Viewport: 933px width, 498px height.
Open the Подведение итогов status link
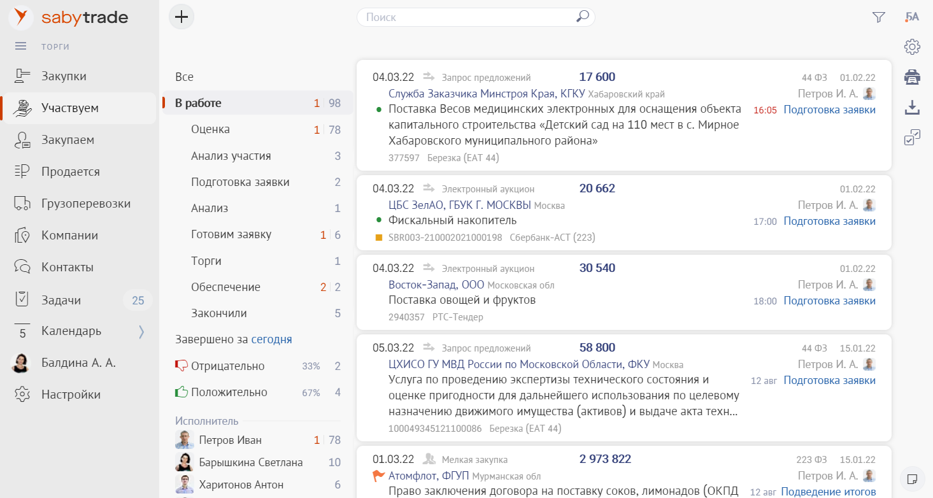coord(828,492)
